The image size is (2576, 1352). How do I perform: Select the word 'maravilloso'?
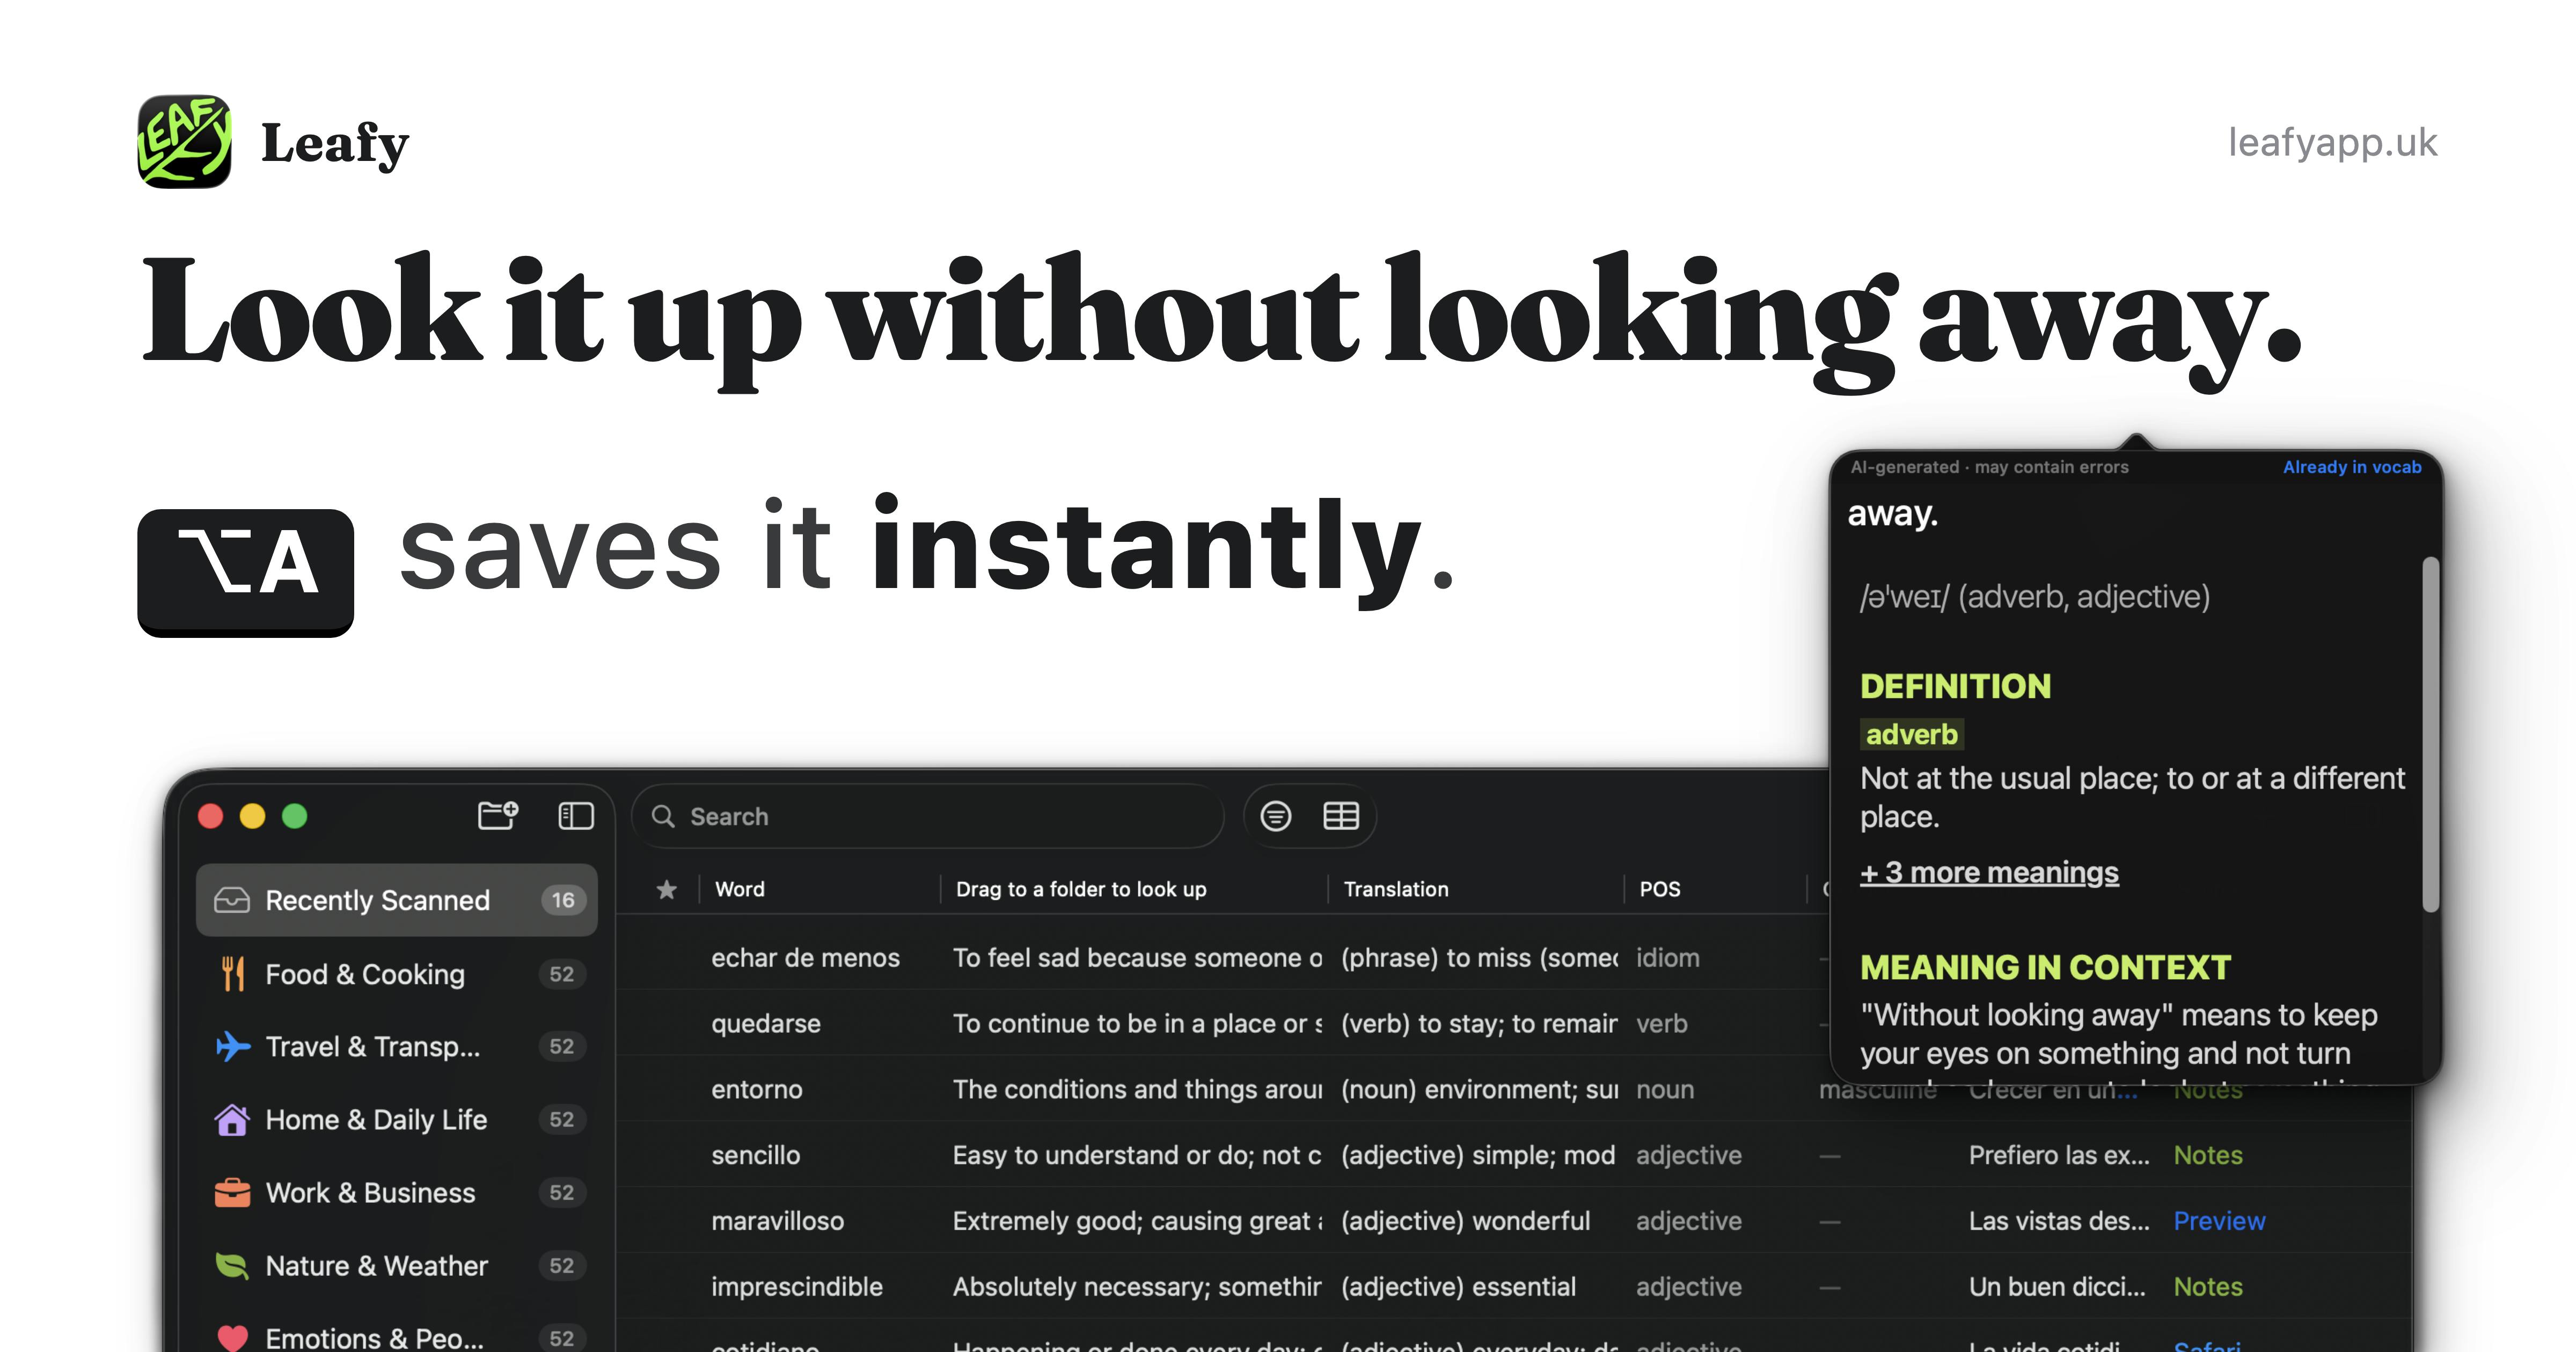coord(778,1221)
